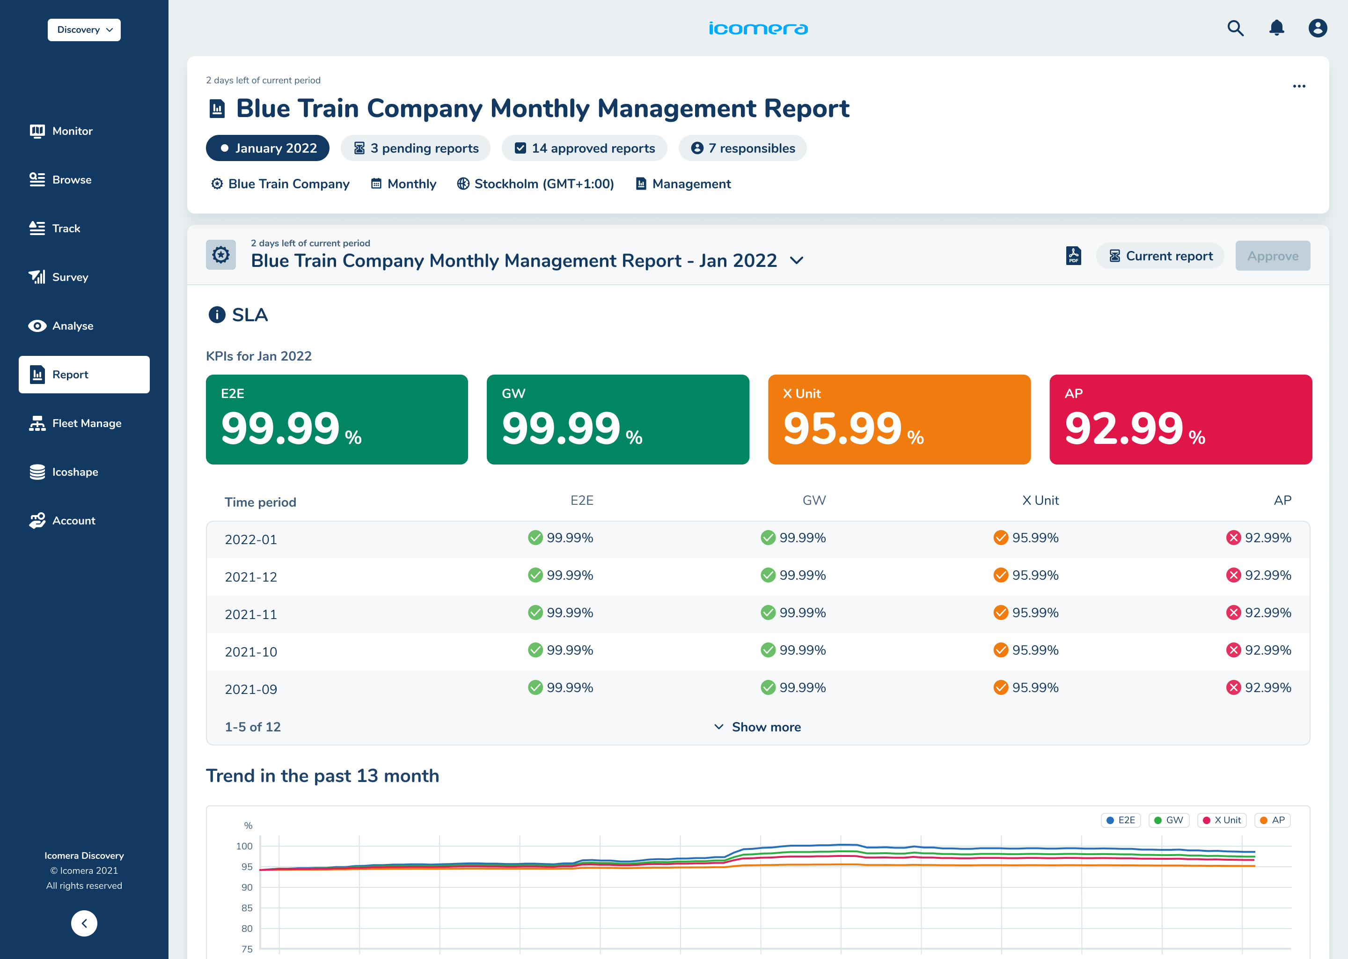Open the three-dot more options menu
This screenshot has width=1348, height=959.
(x=1299, y=86)
